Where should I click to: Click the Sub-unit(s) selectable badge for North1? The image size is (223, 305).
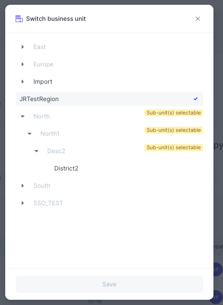[174, 130]
